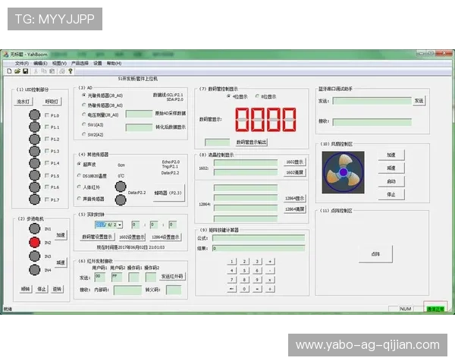Click the Open folder toolbar icon
The width and height of the screenshot is (455, 364).
pos(17,71)
